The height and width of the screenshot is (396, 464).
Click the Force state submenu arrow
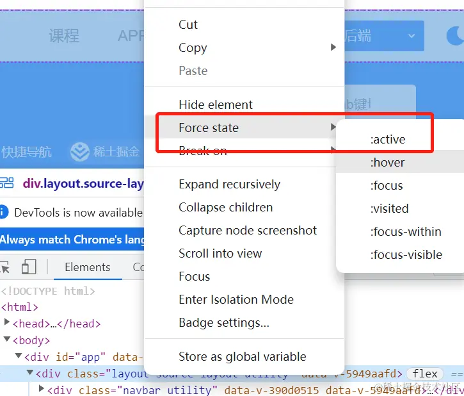(x=333, y=127)
